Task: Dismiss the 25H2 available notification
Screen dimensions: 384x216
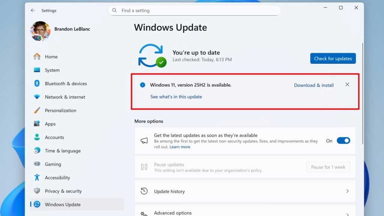Action: pos(347,85)
